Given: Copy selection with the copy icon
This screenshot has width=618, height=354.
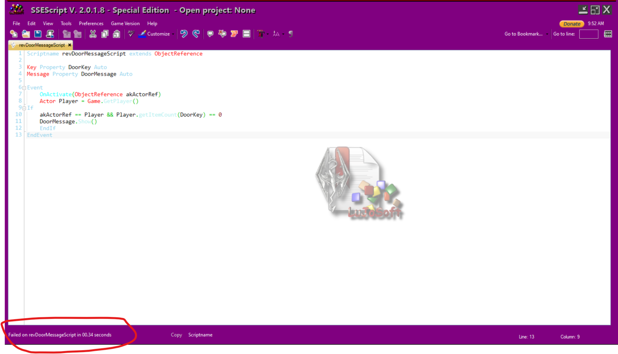Looking at the screenshot, I should pos(105,34).
